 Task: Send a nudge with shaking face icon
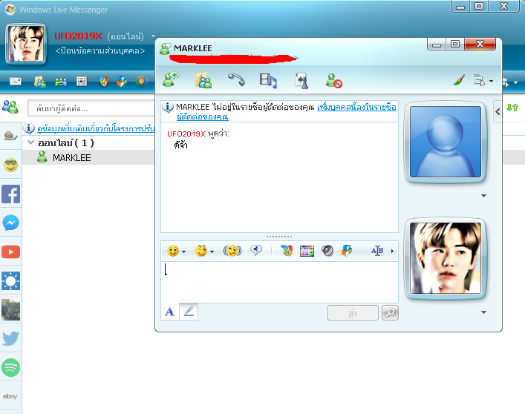tap(232, 251)
